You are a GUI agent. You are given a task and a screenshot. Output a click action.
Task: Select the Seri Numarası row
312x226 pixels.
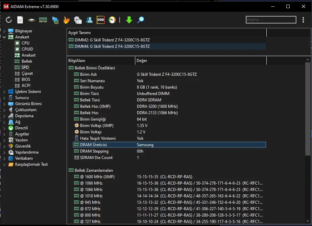coord(170,81)
